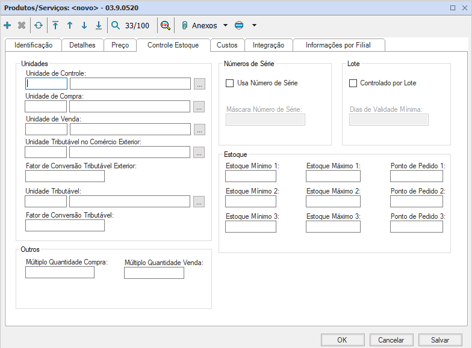Viewport: 472px width, 348px height.
Task: Open the dropdown arrow at toolbar's right end
Action: pos(254,25)
